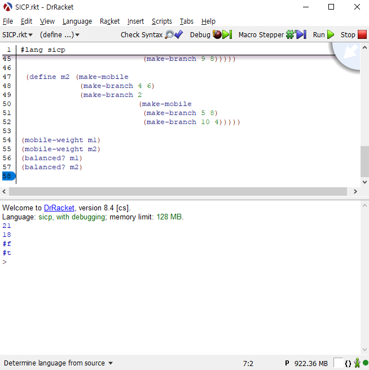Open the Insert menu
This screenshot has height=370, width=369.
pos(135,21)
